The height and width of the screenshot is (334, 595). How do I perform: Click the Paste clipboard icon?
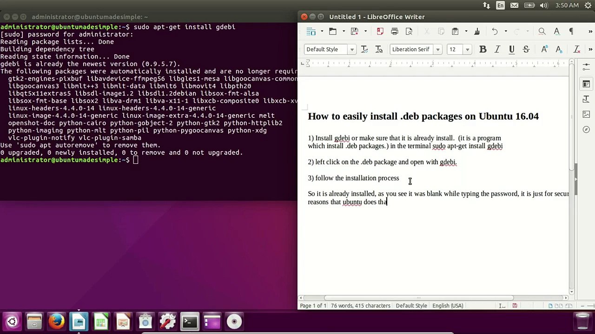[x=455, y=32]
